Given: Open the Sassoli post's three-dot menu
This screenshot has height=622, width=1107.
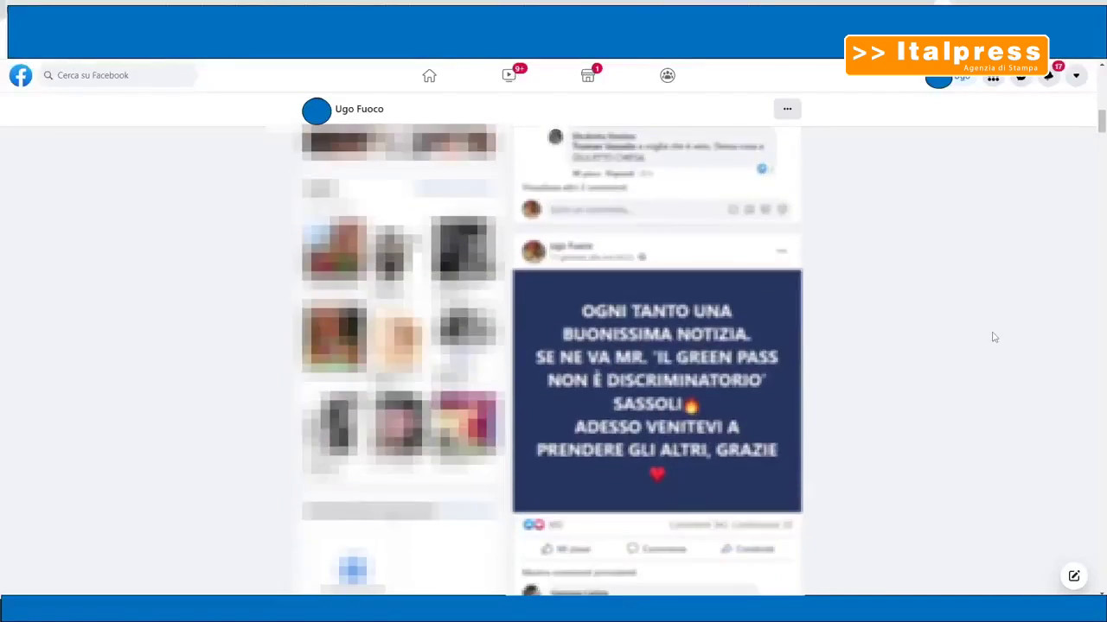Looking at the screenshot, I should [782, 251].
